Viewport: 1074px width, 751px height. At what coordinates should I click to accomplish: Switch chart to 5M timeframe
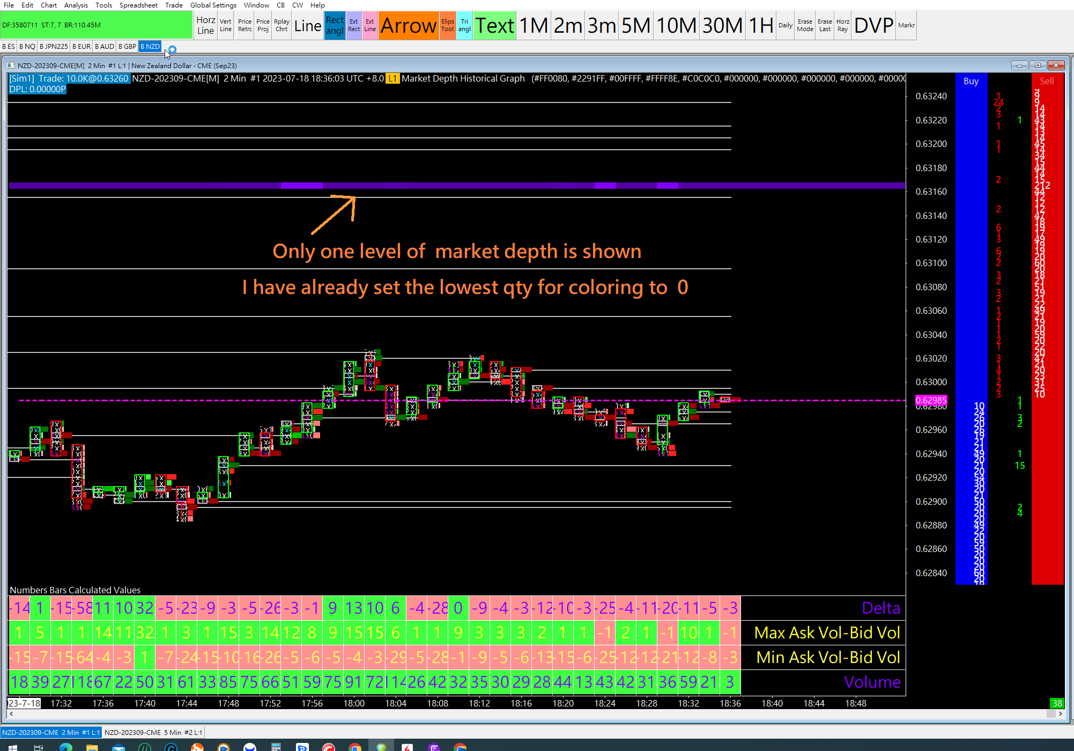pos(635,25)
